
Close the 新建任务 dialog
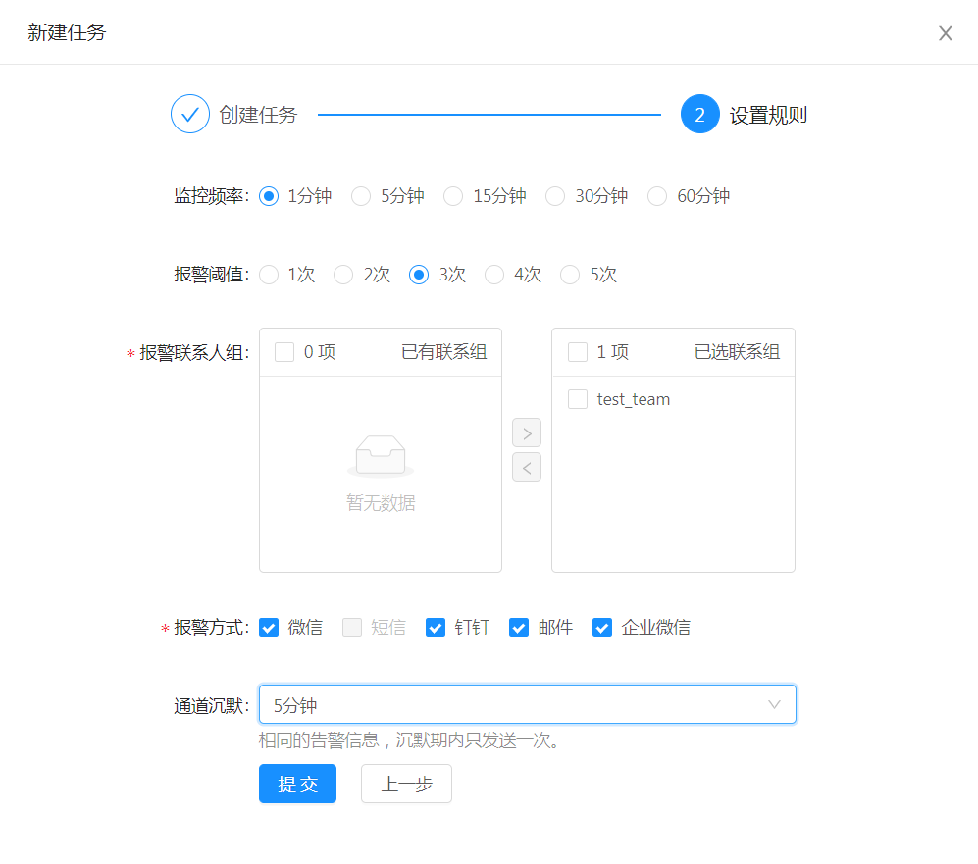(945, 33)
